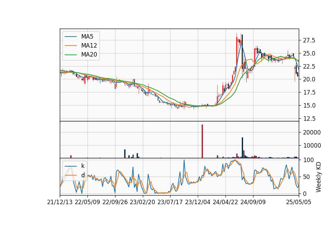
Task: Click the 21/12/13 date tick
Action: 60,202
